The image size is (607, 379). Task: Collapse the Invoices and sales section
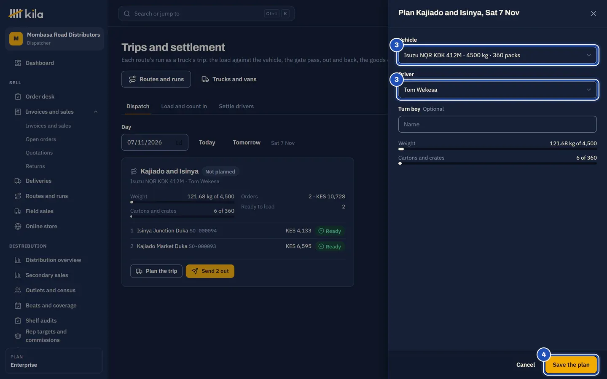pos(96,112)
